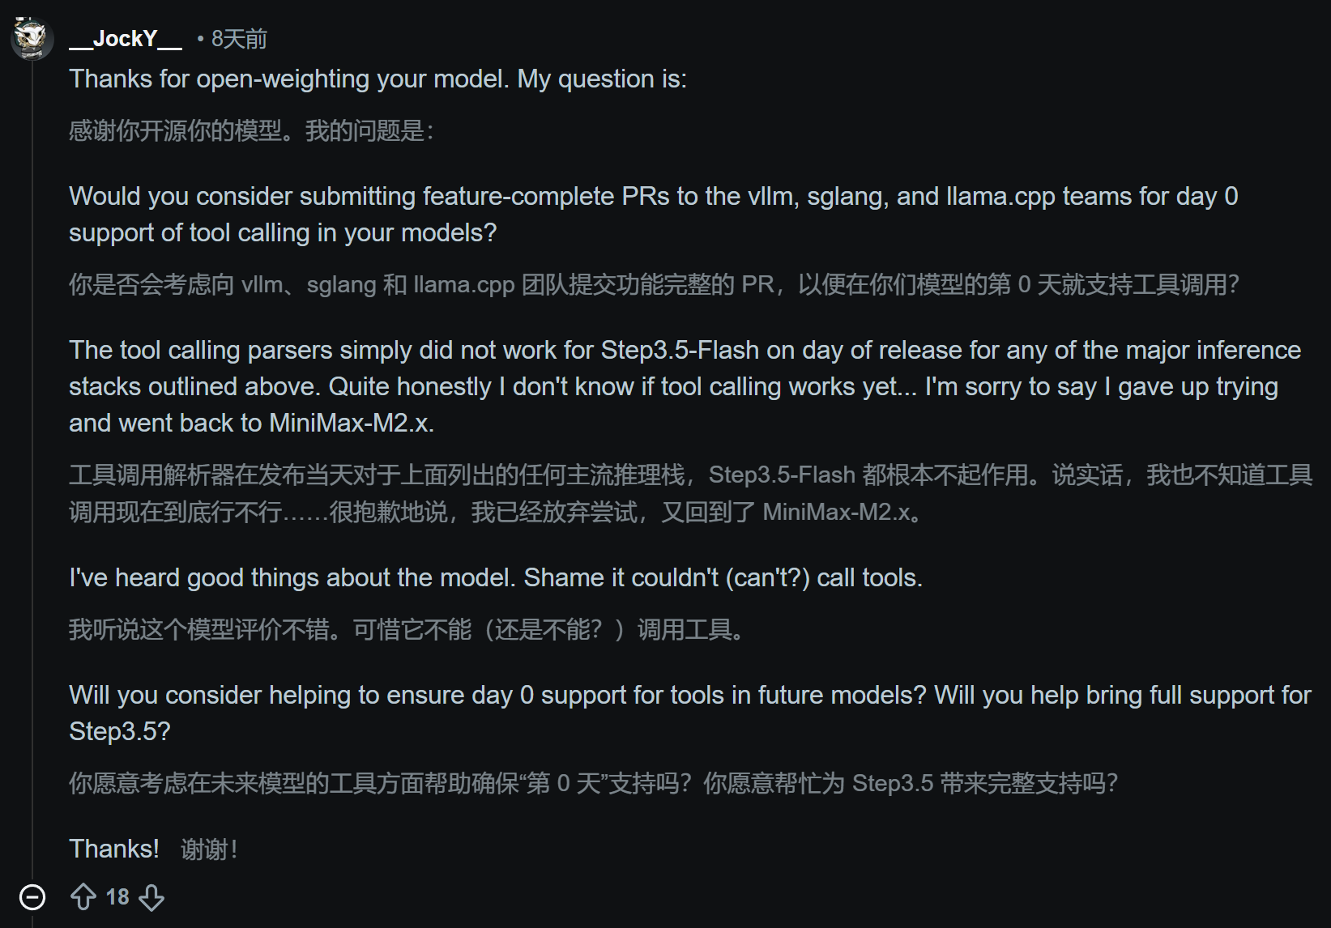The image size is (1331, 928).
Task: Click the translation starting 我听说这个模型
Action: (407, 629)
